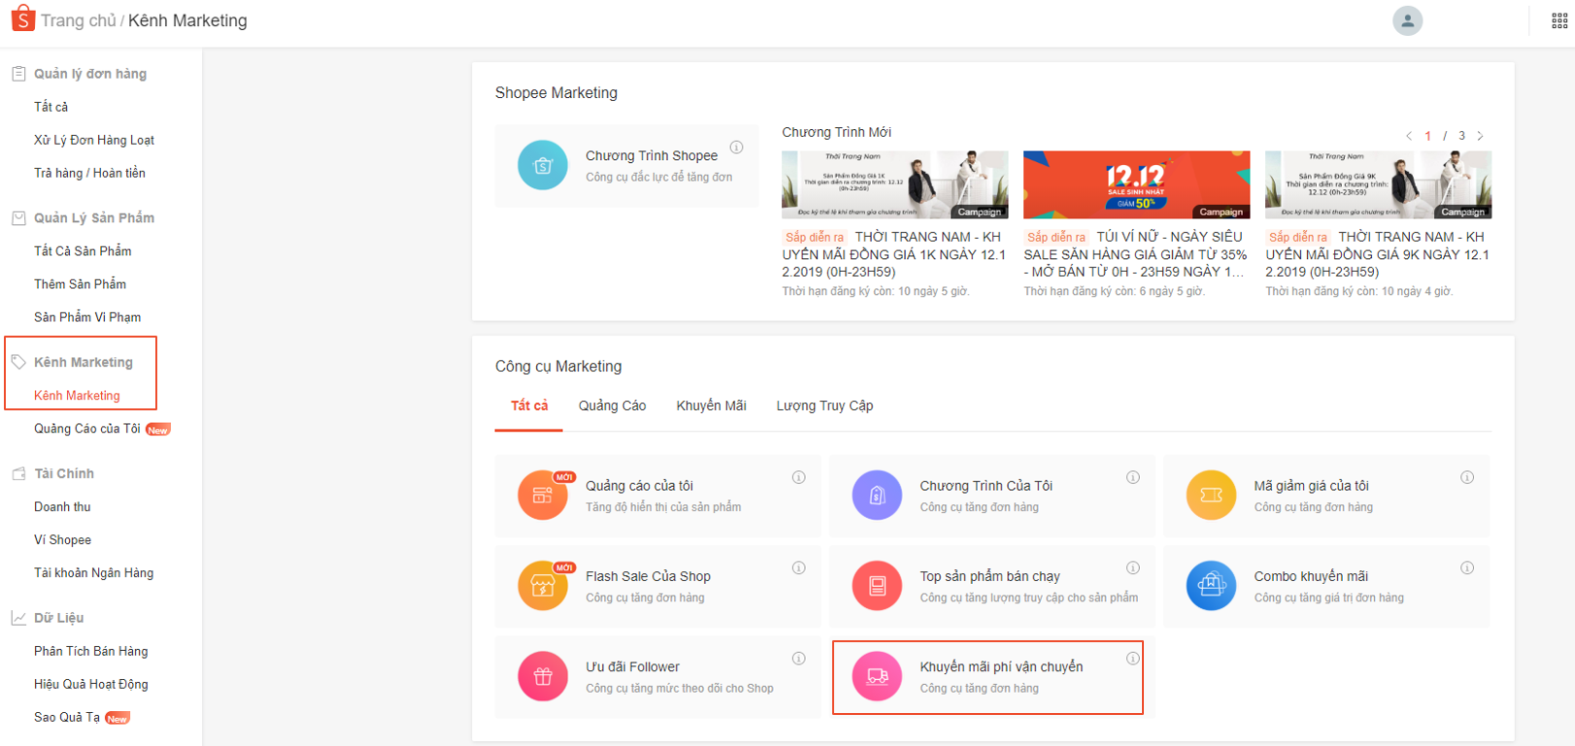
Task: Go to previous campaign page arrow
Action: point(1409,136)
